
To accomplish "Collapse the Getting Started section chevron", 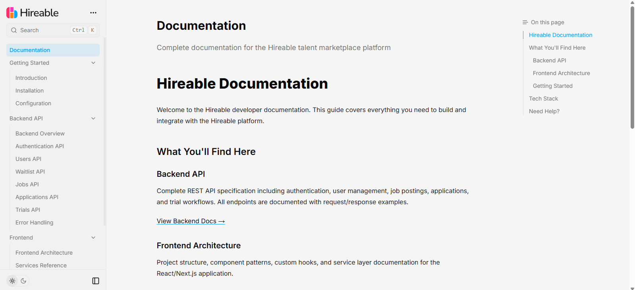I will point(93,63).
